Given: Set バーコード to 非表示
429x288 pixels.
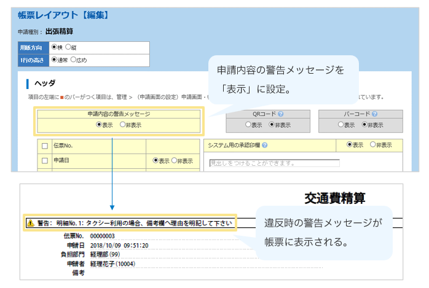Looking at the screenshot, I should tap(364, 125).
